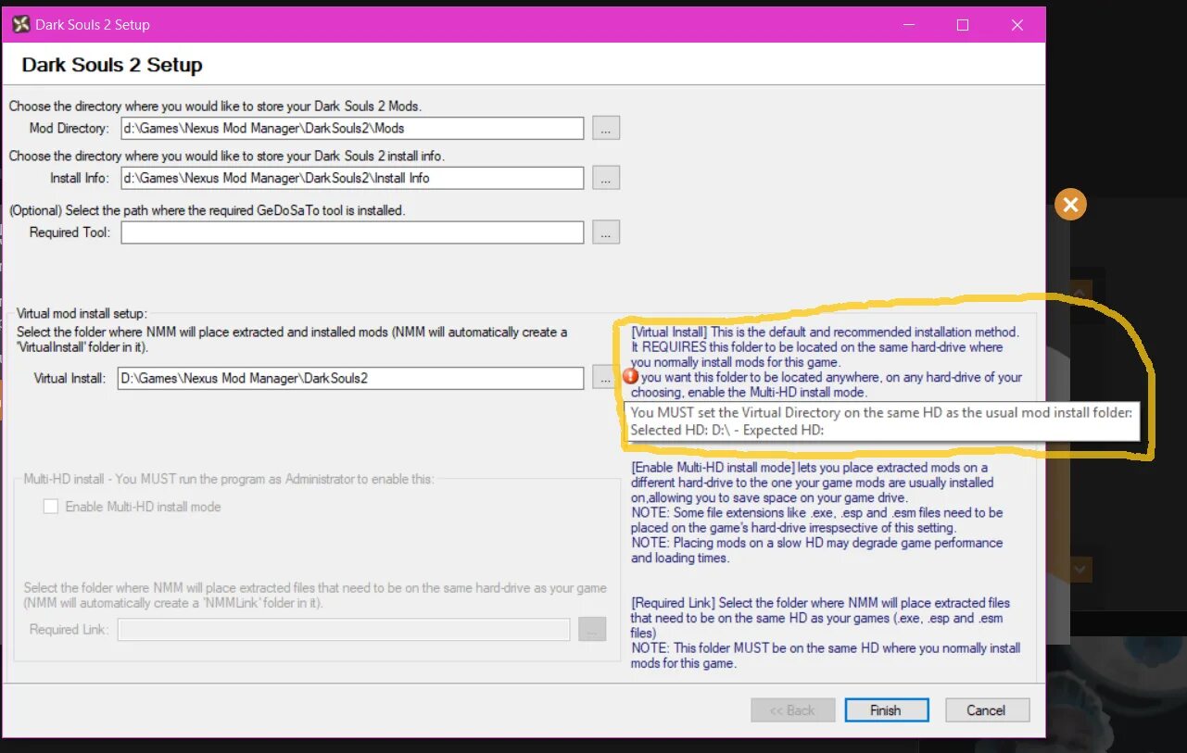Edit the Install Info path field
Image resolution: width=1187 pixels, height=753 pixels.
pos(352,178)
